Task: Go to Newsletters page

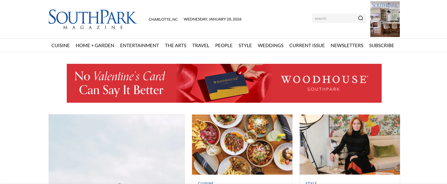Action: pyautogui.click(x=347, y=45)
